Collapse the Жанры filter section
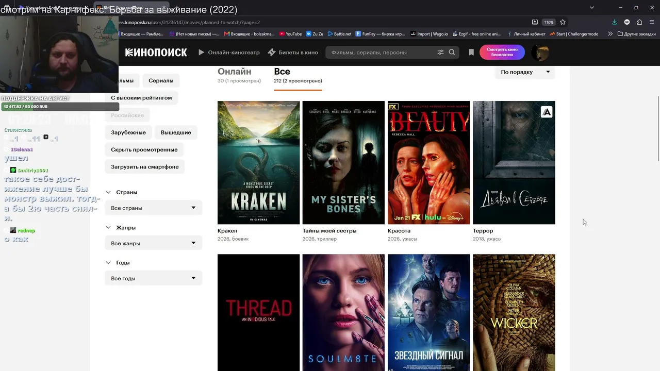Image resolution: width=660 pixels, height=371 pixels. (121, 227)
